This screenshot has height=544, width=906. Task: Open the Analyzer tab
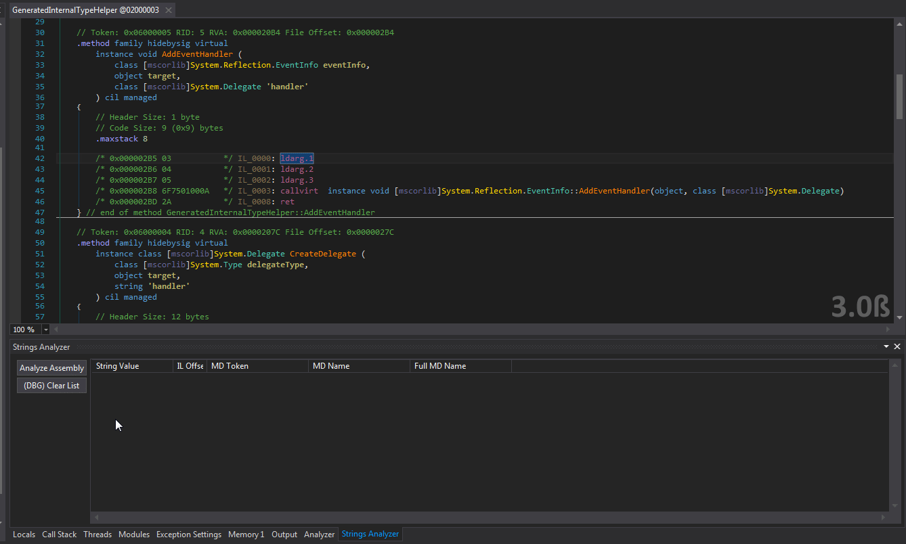tap(319, 534)
